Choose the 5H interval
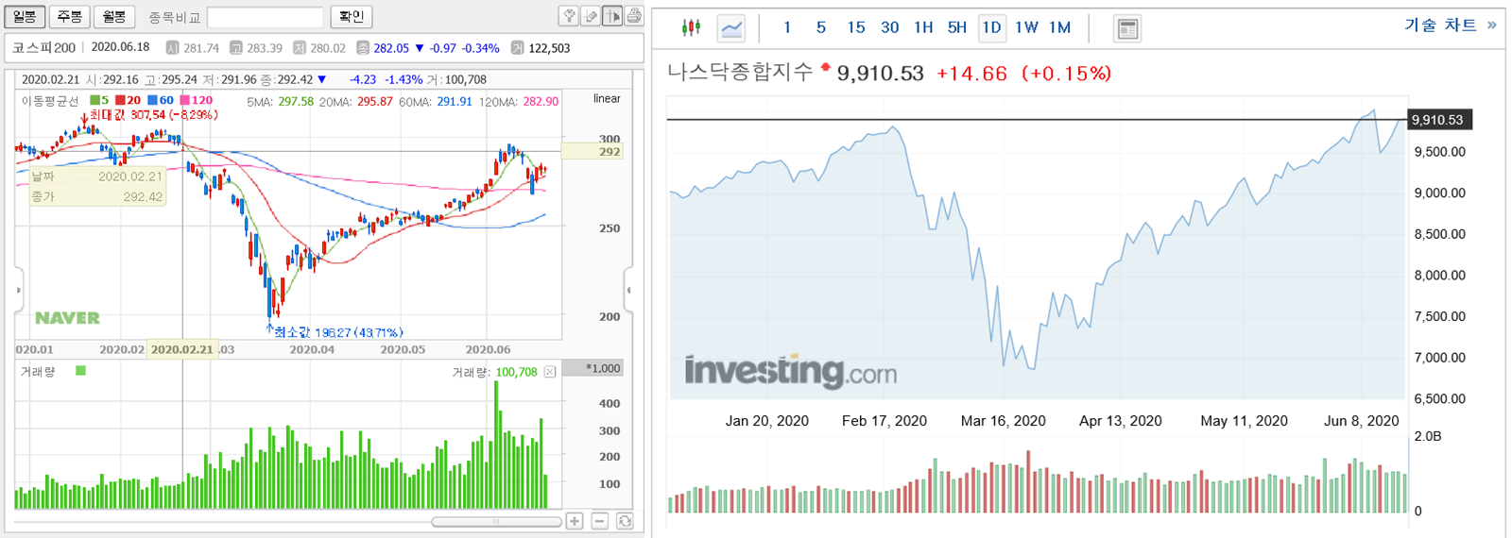Screen dimensions: 1512x538 pyautogui.click(x=957, y=27)
